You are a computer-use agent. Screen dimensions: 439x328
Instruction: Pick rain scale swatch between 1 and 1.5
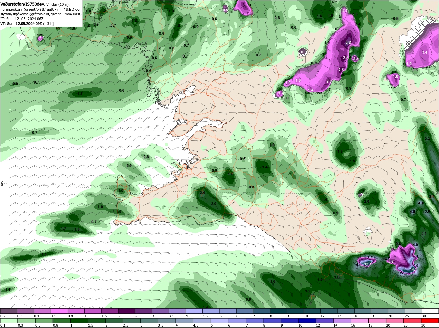pos(79,320)
